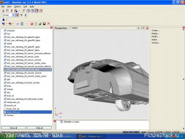The width and height of the screenshot is (185, 139).
Task: Open viewport Display menu
Action: coord(75,28)
